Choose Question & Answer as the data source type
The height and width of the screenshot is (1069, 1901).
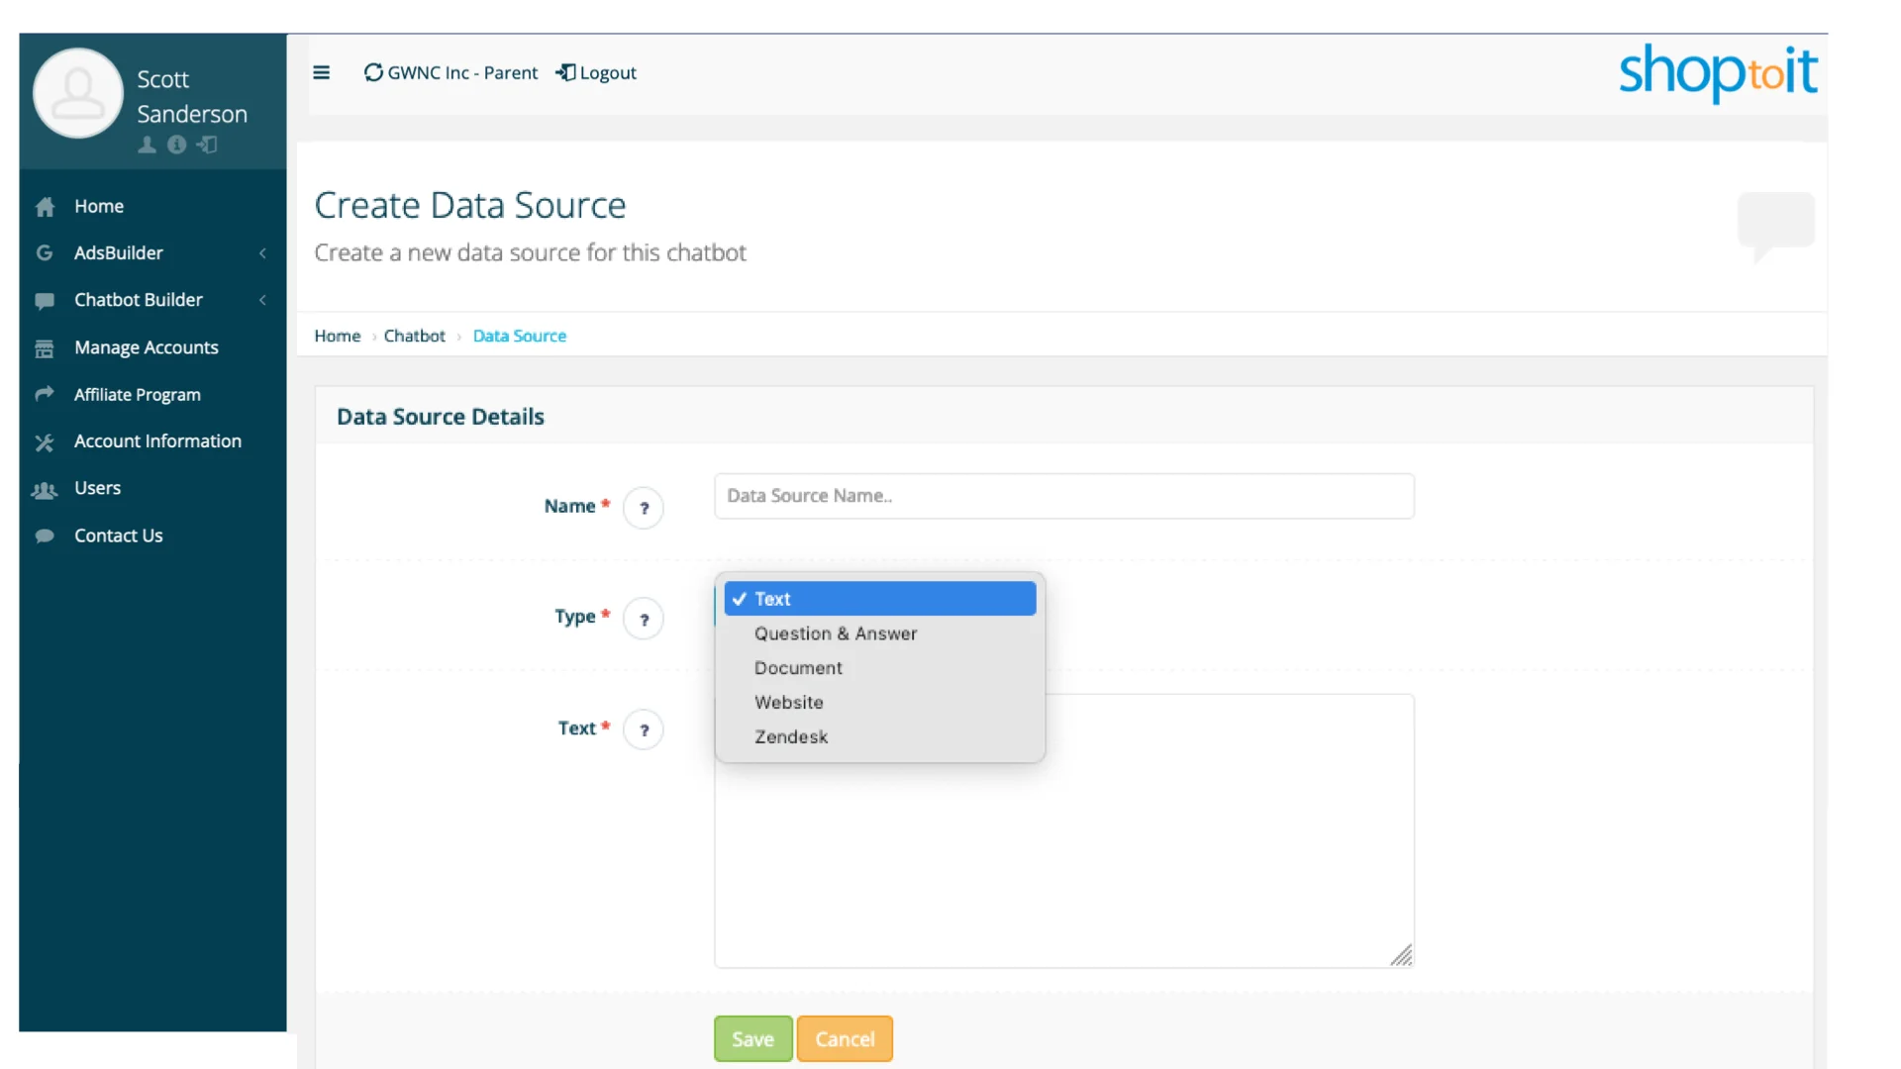836,633
